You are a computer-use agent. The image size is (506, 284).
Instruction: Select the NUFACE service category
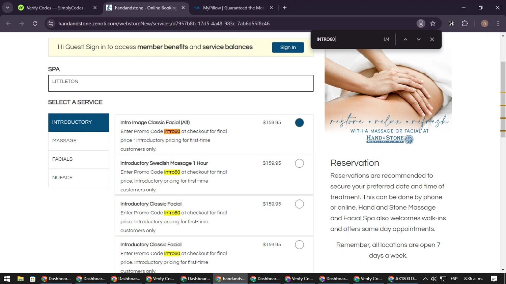(x=79, y=178)
